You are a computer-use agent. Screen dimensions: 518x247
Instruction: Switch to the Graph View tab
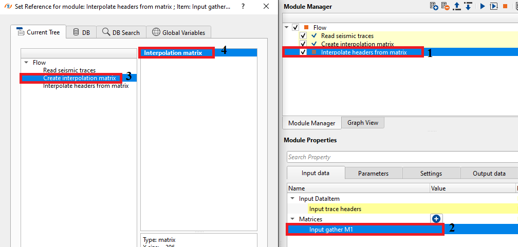click(362, 123)
